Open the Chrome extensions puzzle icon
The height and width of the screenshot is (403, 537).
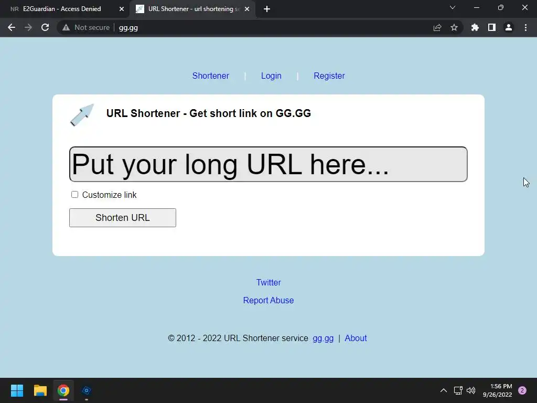475,27
